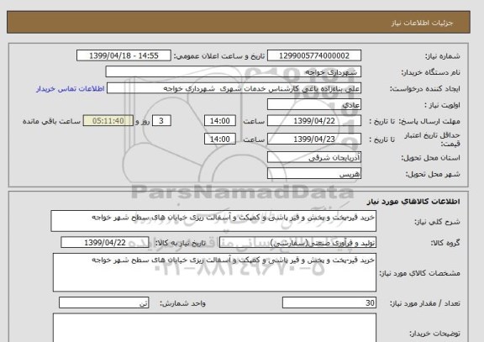This screenshot has width=484, height=342.
Task: Click the label اولویت نیاز
Action: pyautogui.click(x=442, y=105)
